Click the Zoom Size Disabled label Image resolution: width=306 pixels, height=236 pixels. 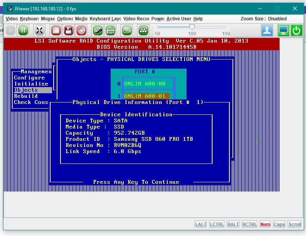[x=263, y=19]
